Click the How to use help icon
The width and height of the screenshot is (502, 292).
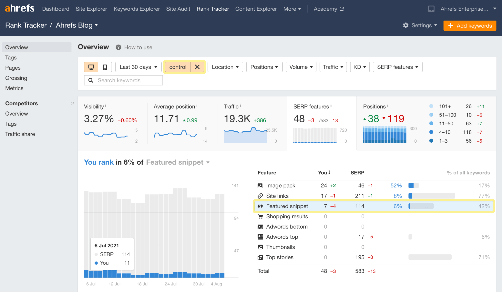[x=118, y=47]
